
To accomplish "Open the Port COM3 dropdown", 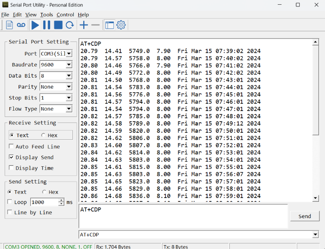I will [69, 54].
